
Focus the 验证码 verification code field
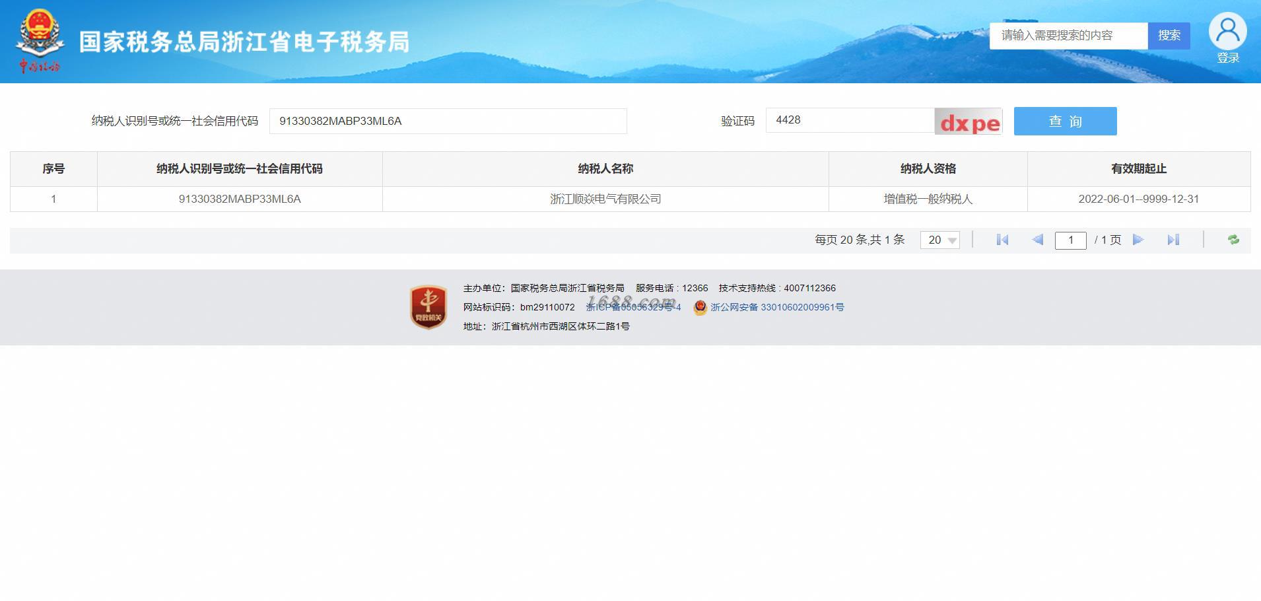click(850, 120)
